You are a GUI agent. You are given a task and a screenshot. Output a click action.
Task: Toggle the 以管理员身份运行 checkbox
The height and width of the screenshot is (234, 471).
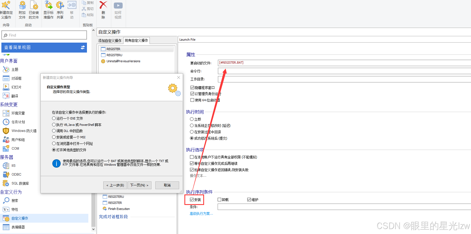192,94
